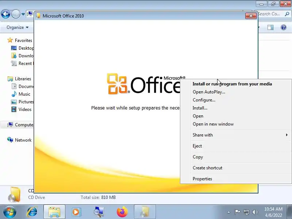This screenshot has width=292, height=219.
Task: Click the Downloads folder icon
Action: [x=14, y=56]
